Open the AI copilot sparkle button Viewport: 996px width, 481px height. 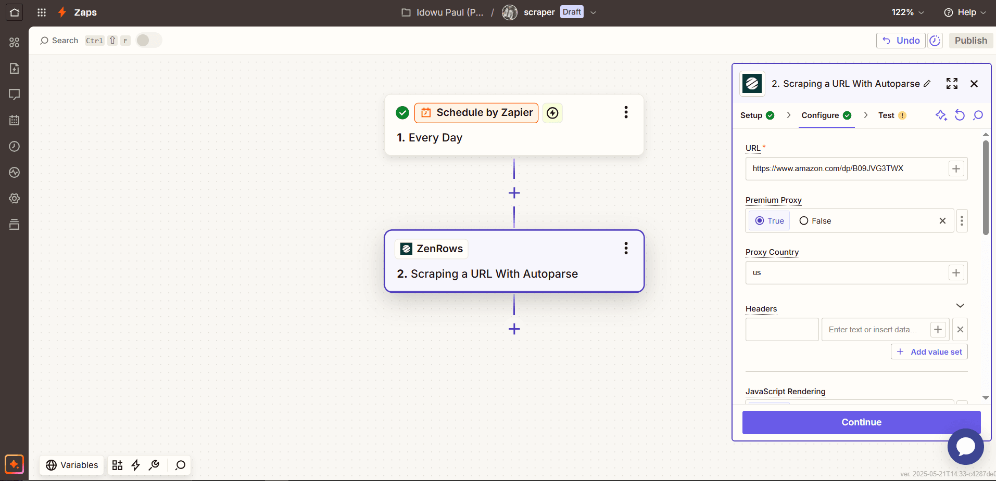(15, 464)
